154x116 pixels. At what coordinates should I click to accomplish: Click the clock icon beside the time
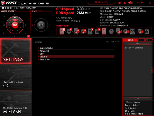(x=3, y=8)
